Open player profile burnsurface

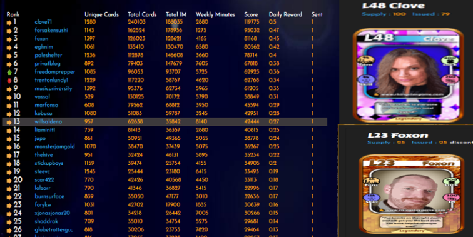click(49, 196)
